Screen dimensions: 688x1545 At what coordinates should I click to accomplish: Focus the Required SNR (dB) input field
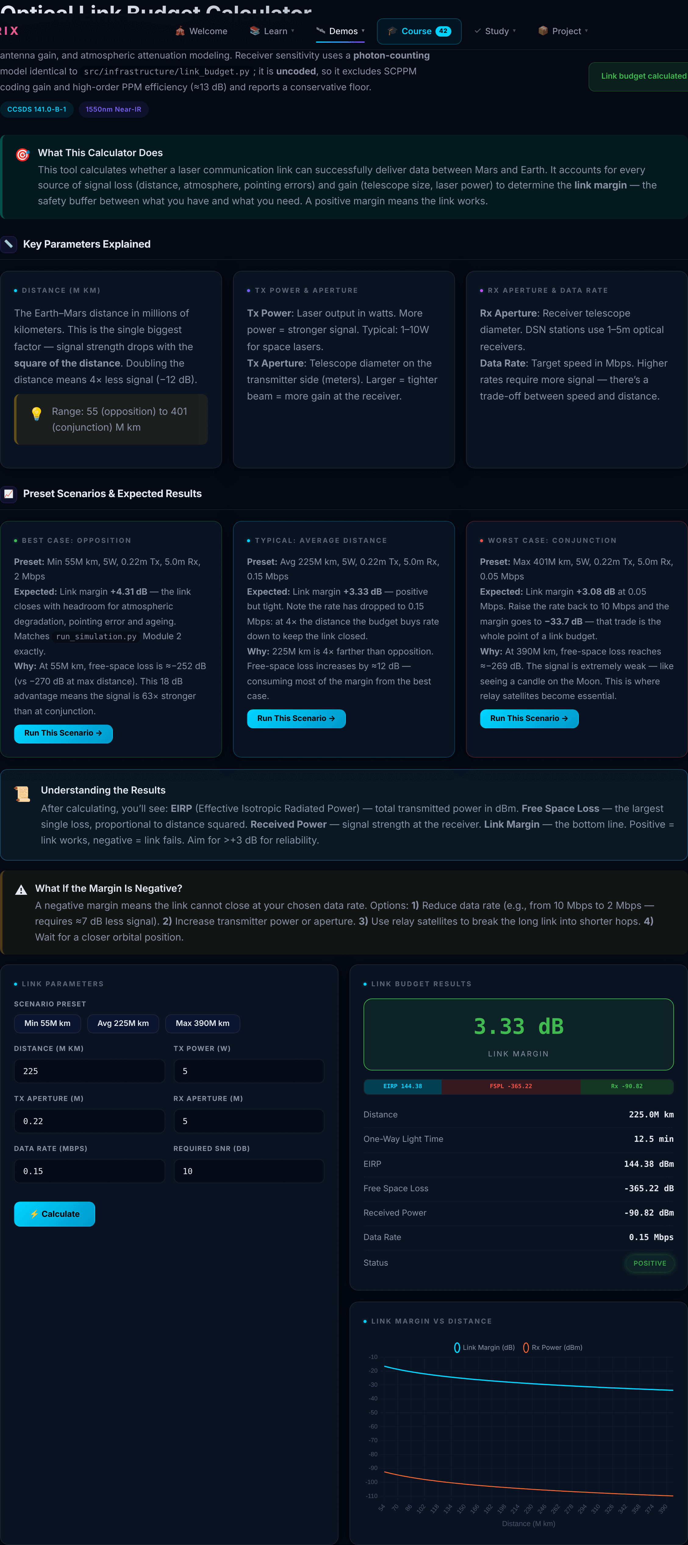click(249, 1171)
